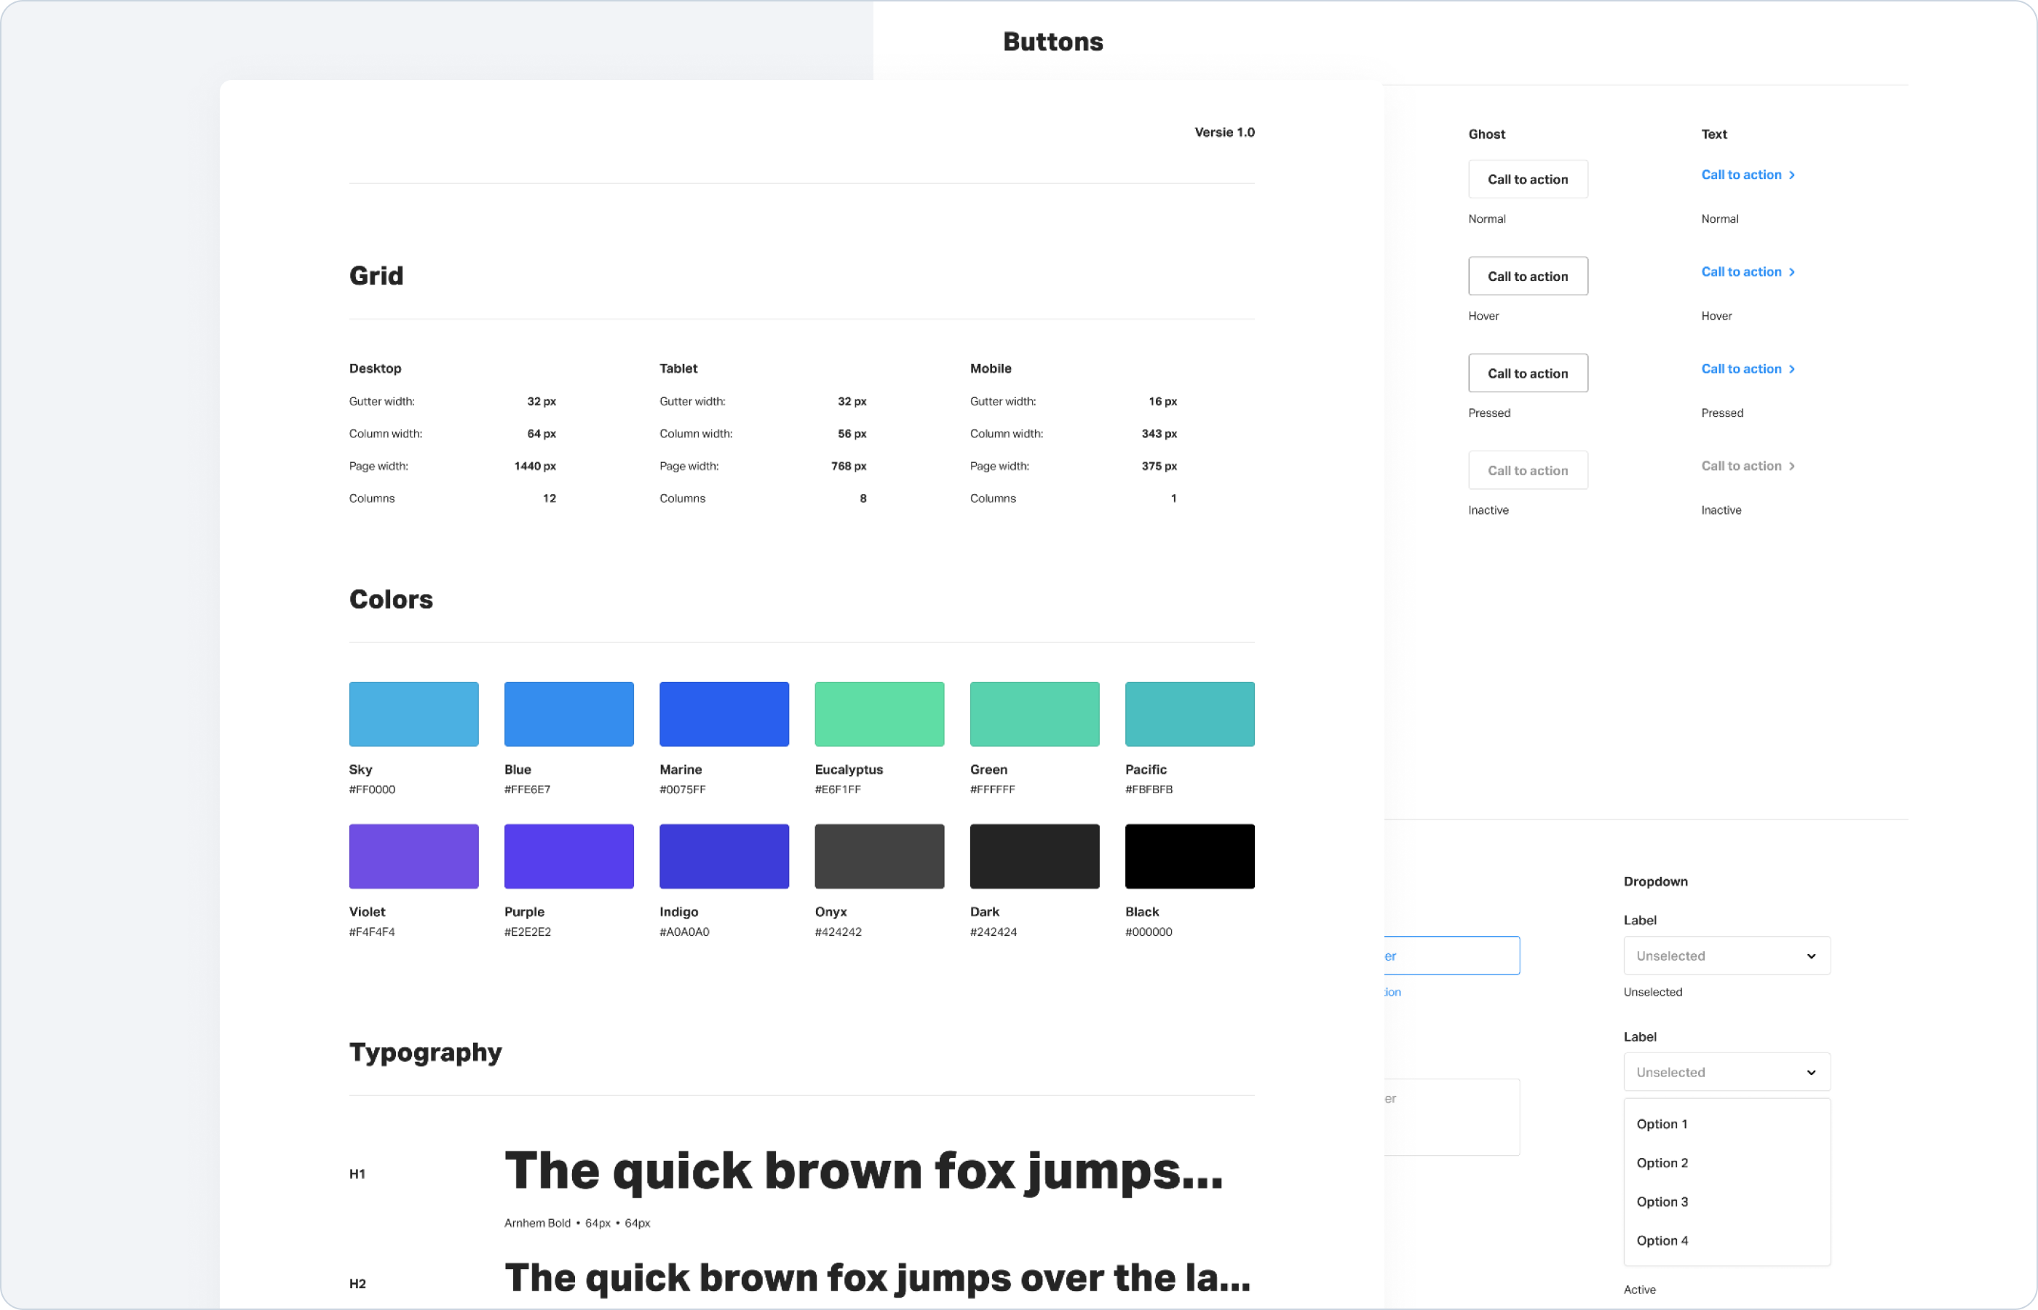The height and width of the screenshot is (1310, 2038).
Task: Click the '#000000' hex code under Black
Action: coord(1149,932)
